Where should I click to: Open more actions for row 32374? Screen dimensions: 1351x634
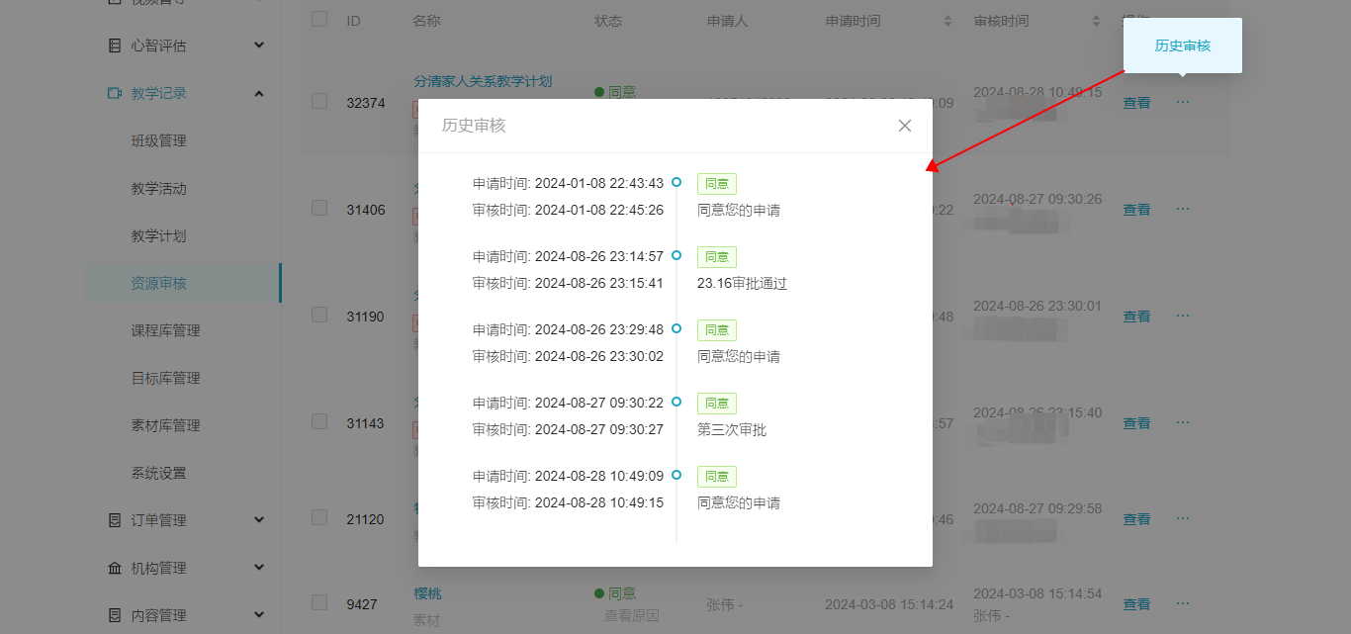(x=1183, y=102)
